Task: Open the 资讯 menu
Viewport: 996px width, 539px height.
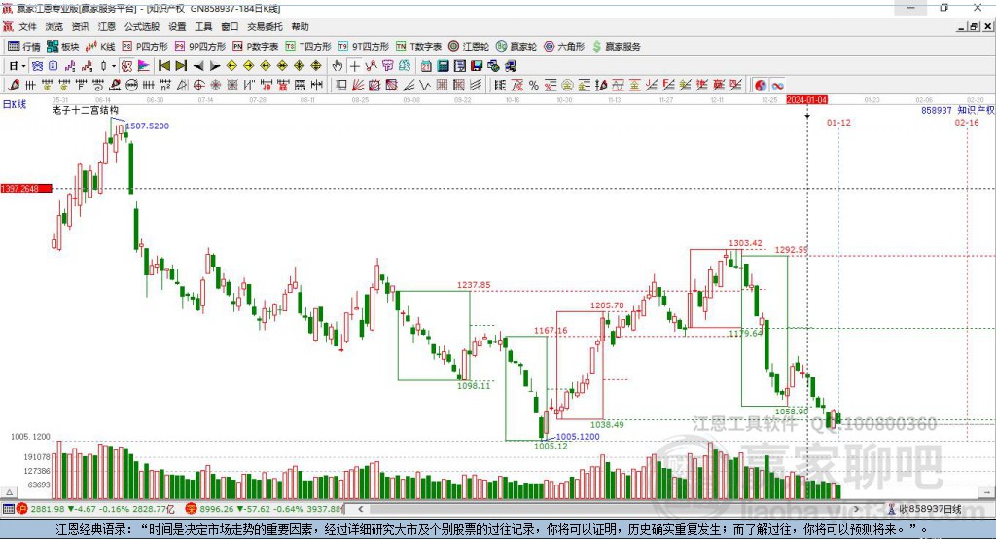Action: pos(80,26)
